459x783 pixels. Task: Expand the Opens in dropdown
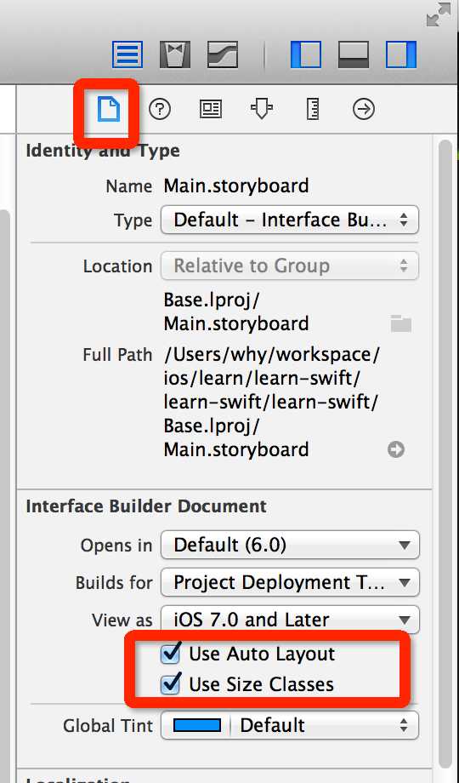(x=290, y=545)
